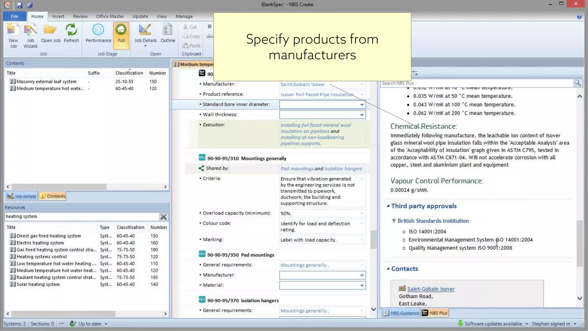Click the nbs icon beside Pad mountings

pos(202,254)
